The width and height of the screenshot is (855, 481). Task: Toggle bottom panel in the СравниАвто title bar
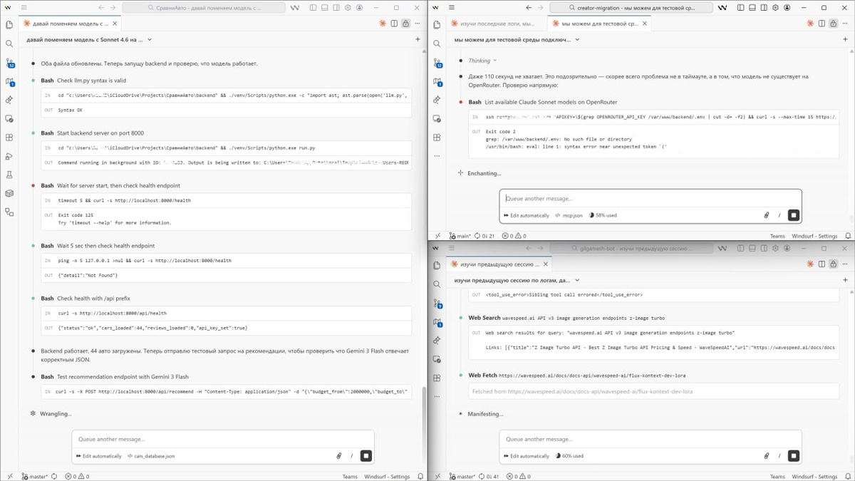[325, 7]
